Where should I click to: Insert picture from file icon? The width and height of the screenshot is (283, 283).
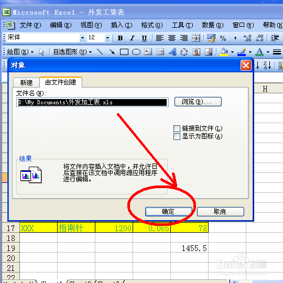tap(209, 52)
